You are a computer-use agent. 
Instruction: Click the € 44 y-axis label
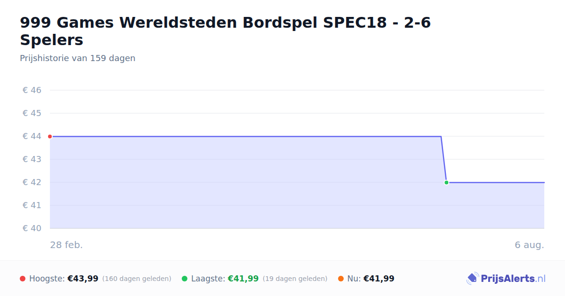coord(32,136)
